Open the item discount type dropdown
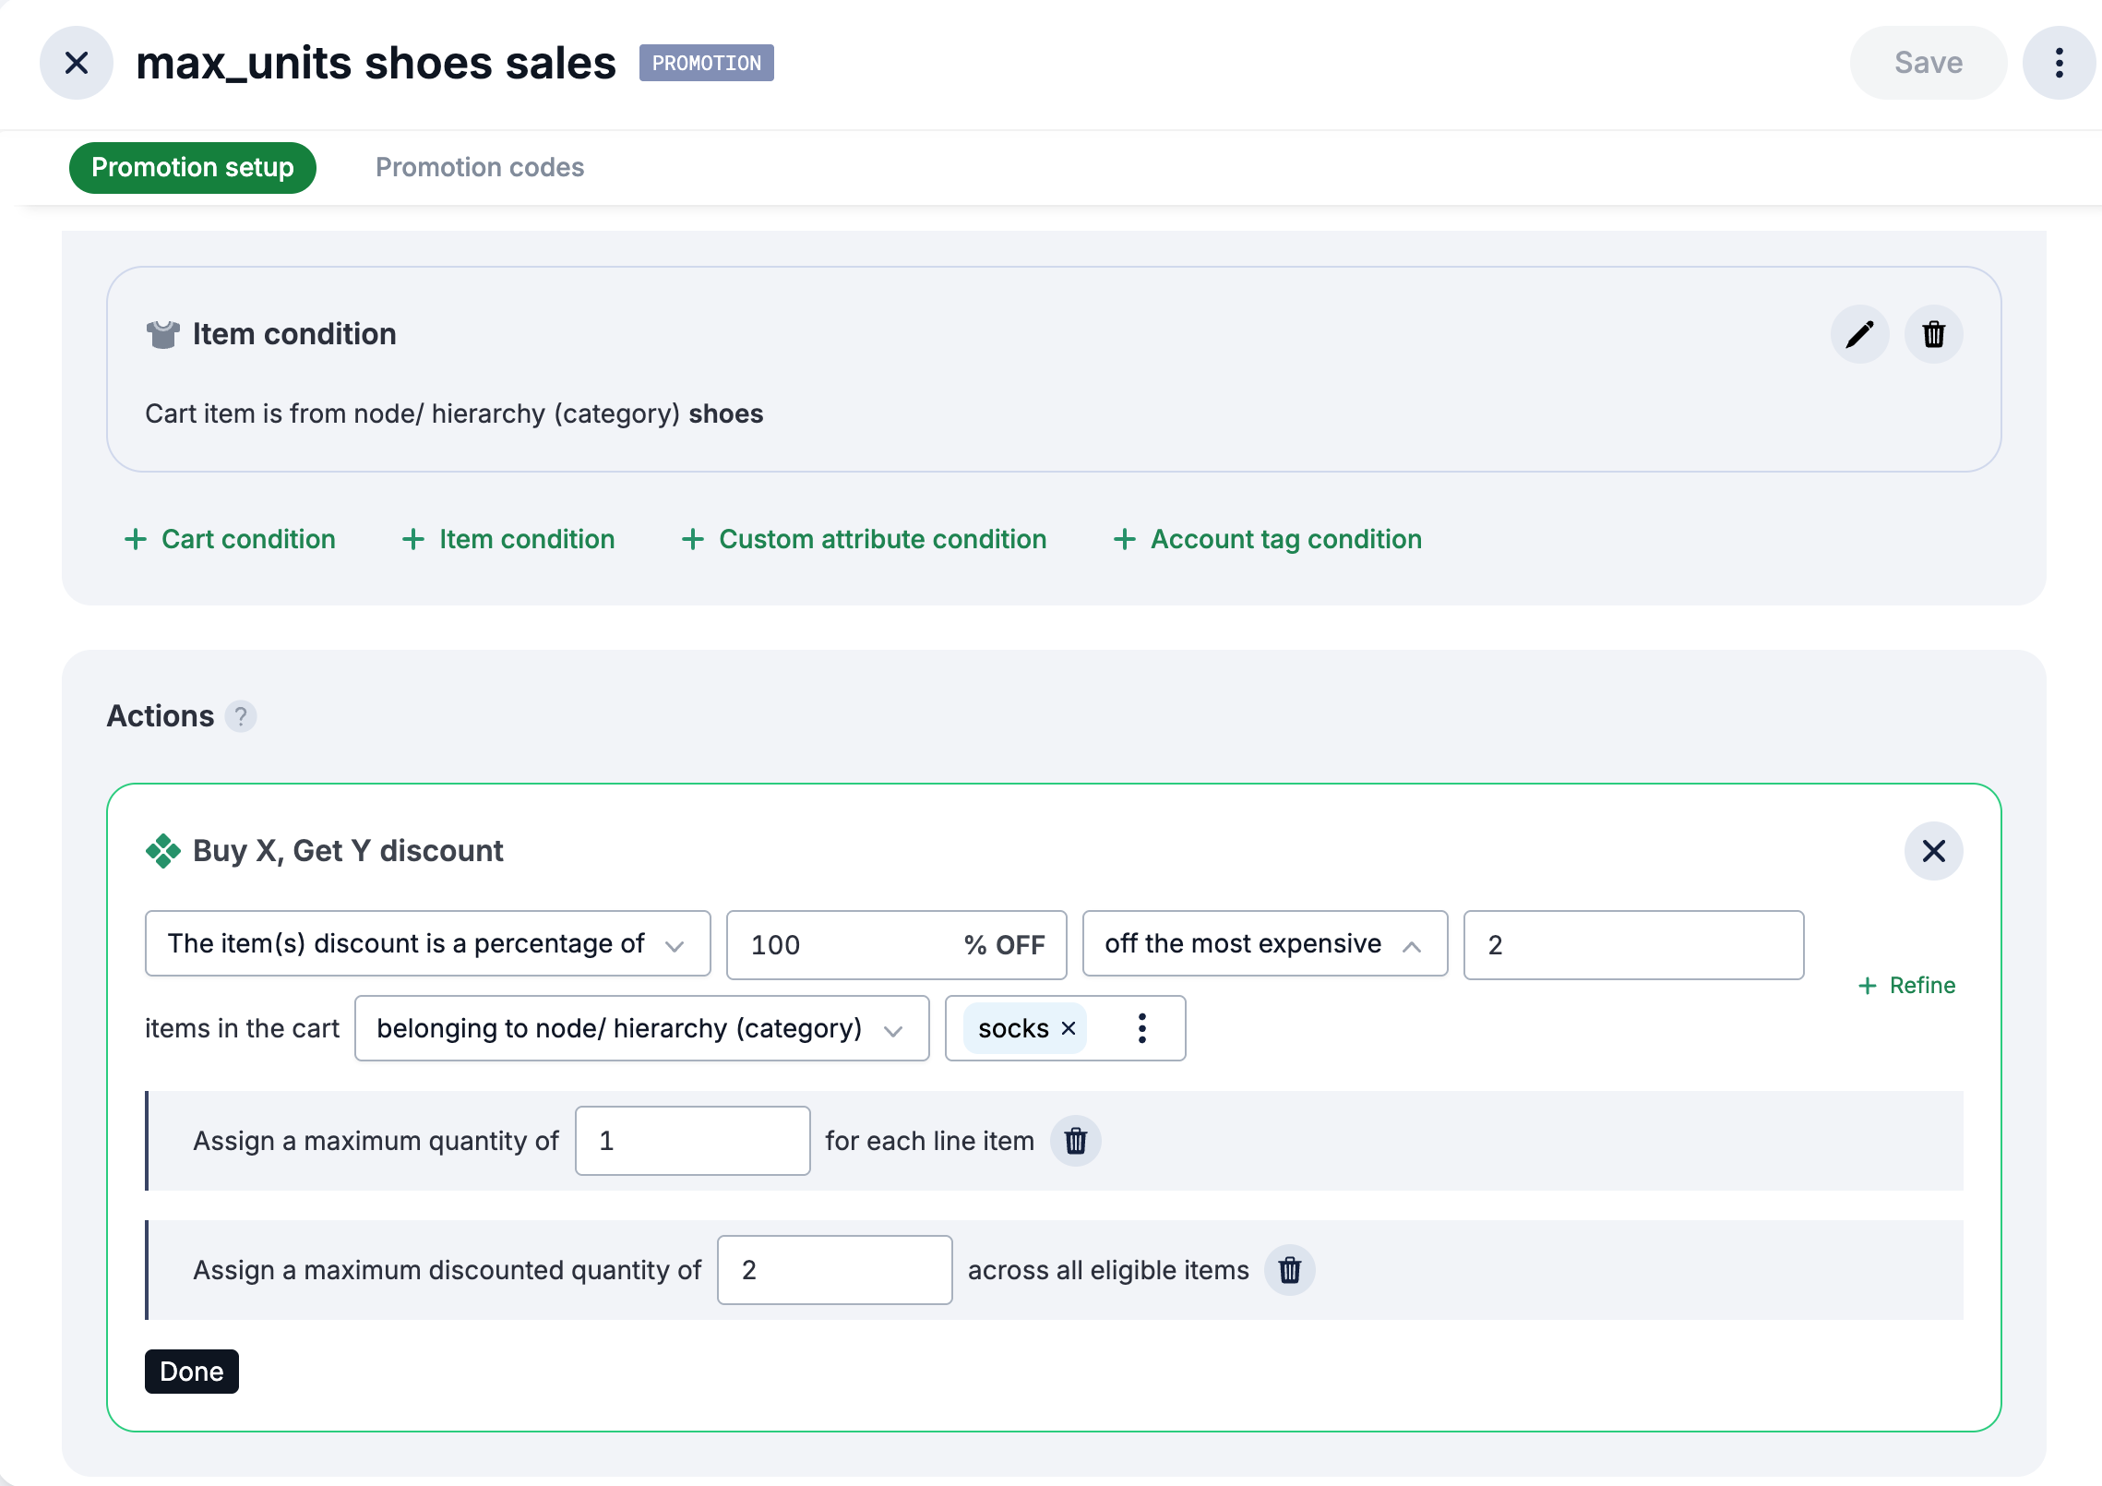 (426, 943)
